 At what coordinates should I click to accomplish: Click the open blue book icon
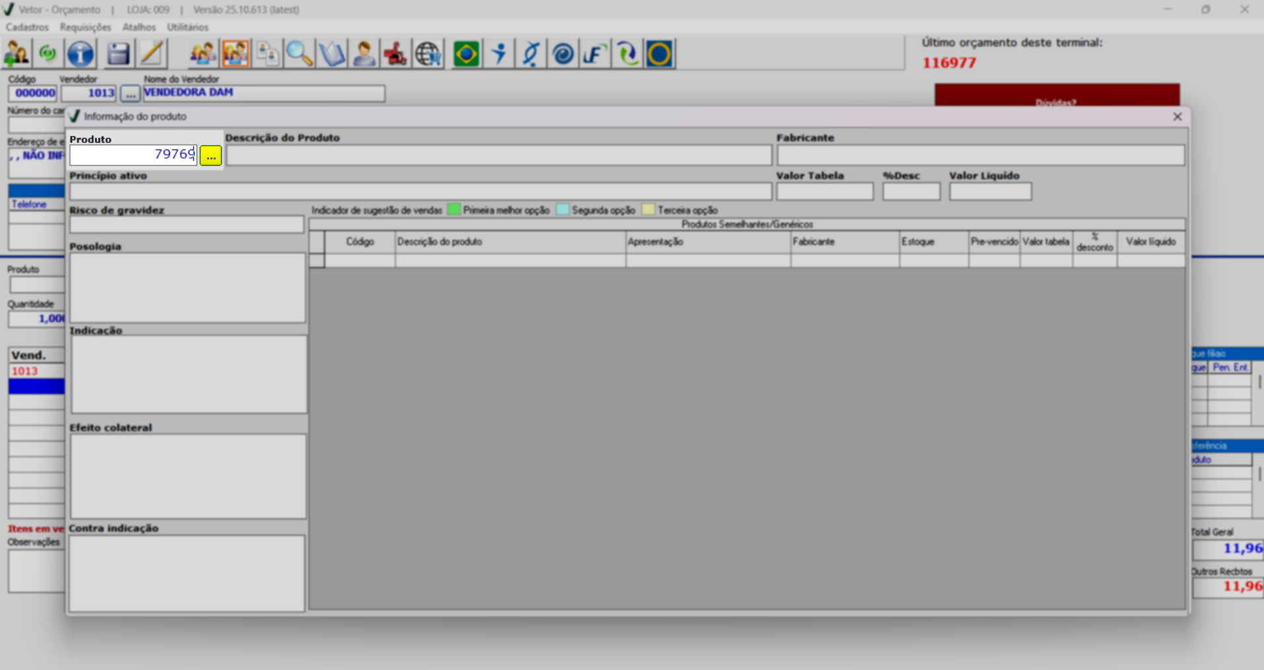coord(331,54)
